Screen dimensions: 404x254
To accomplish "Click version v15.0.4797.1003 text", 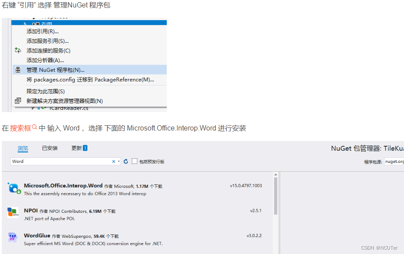I will click(x=246, y=186).
